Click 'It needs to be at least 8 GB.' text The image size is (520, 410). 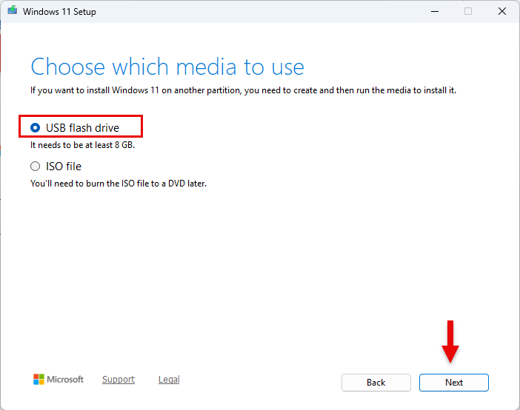coord(82,145)
